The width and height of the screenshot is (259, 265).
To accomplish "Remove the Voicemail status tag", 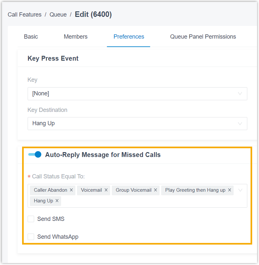I will (106, 190).
